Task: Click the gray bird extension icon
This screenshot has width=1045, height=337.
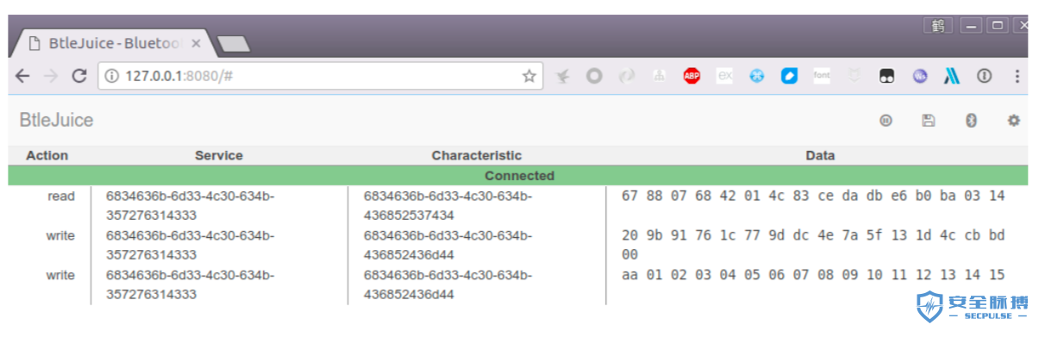Action: coord(563,76)
